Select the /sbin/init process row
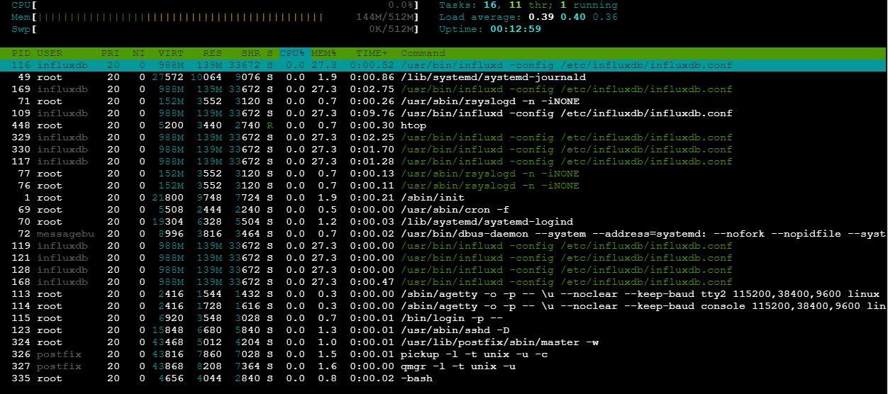 click(x=443, y=198)
